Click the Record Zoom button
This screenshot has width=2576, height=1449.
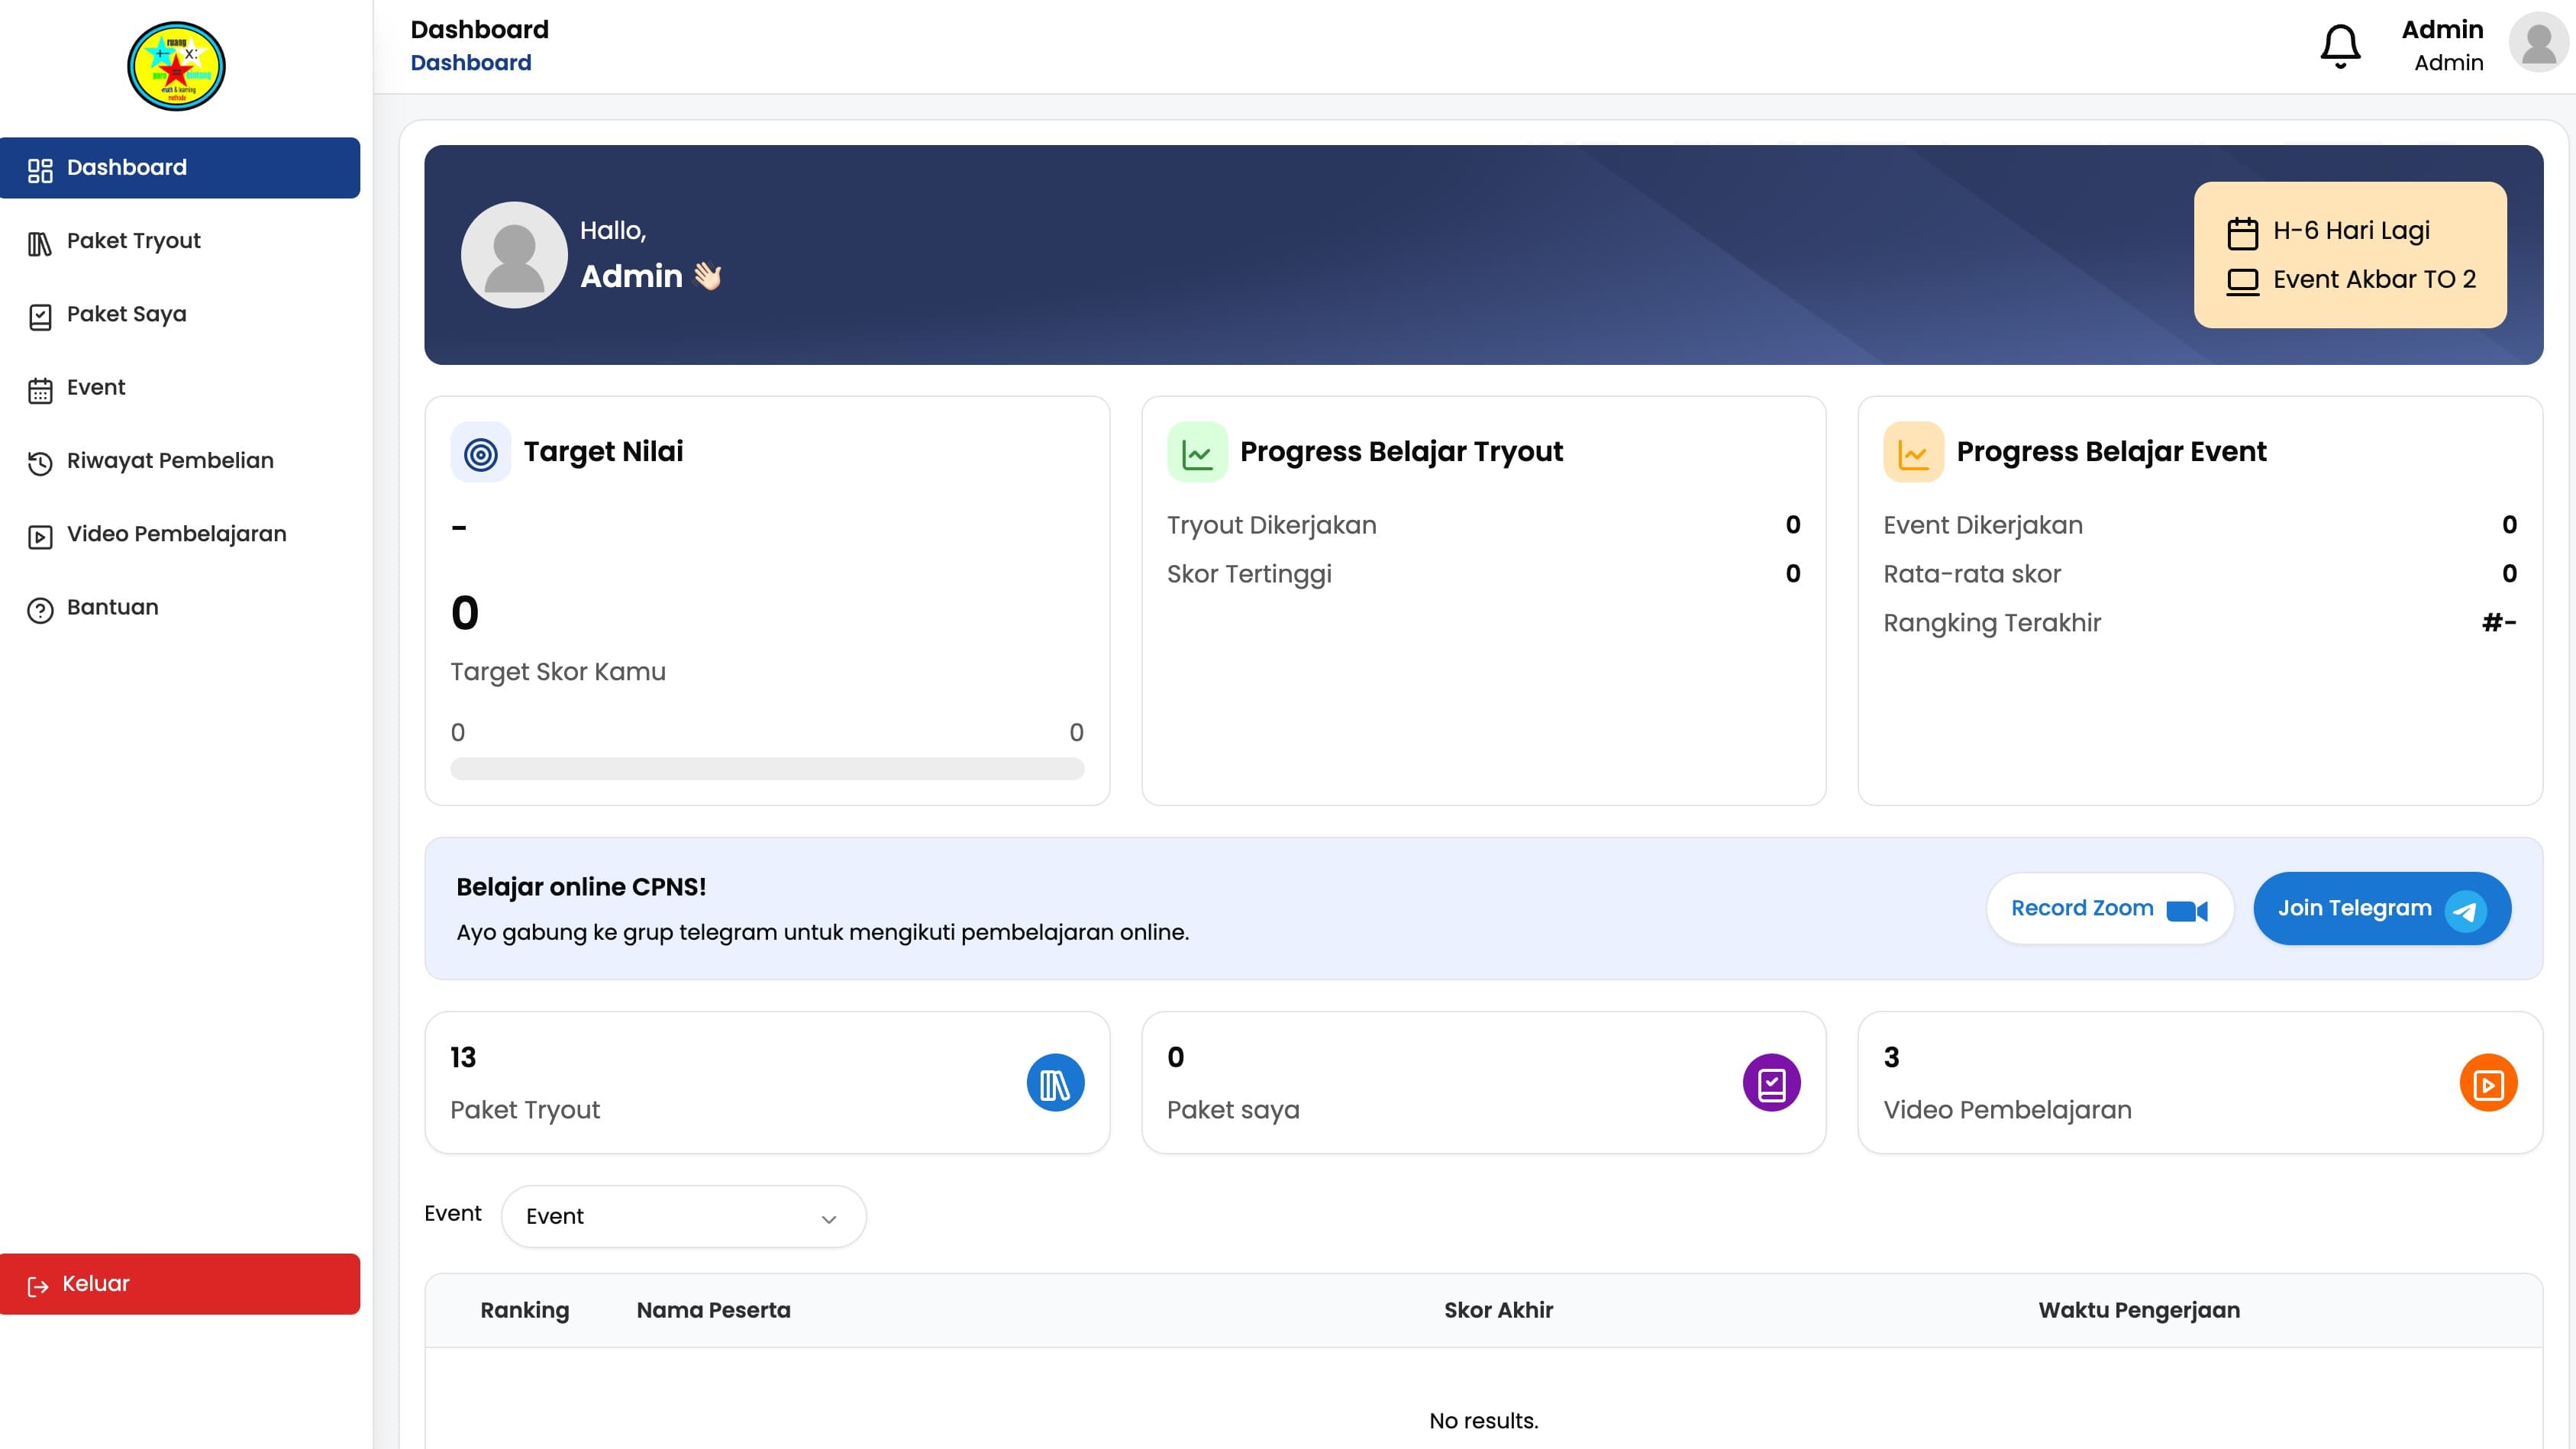coord(2110,909)
